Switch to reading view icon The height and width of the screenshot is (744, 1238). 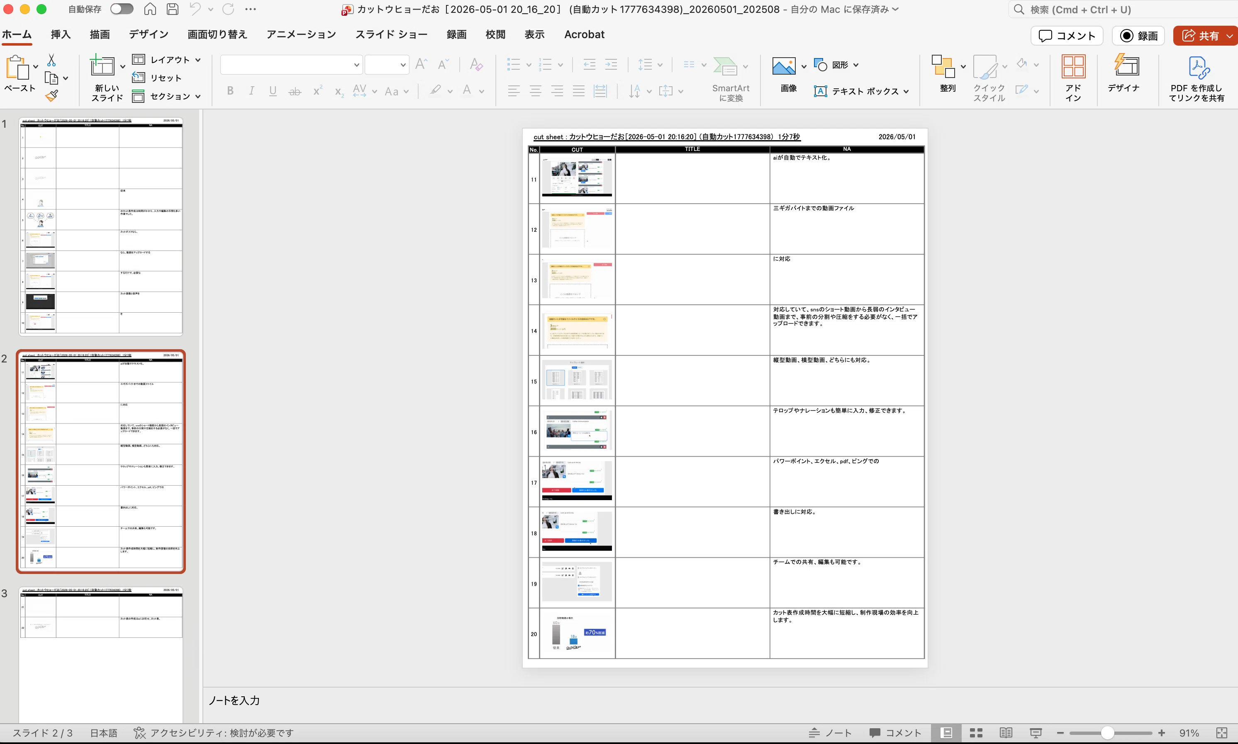1006,733
